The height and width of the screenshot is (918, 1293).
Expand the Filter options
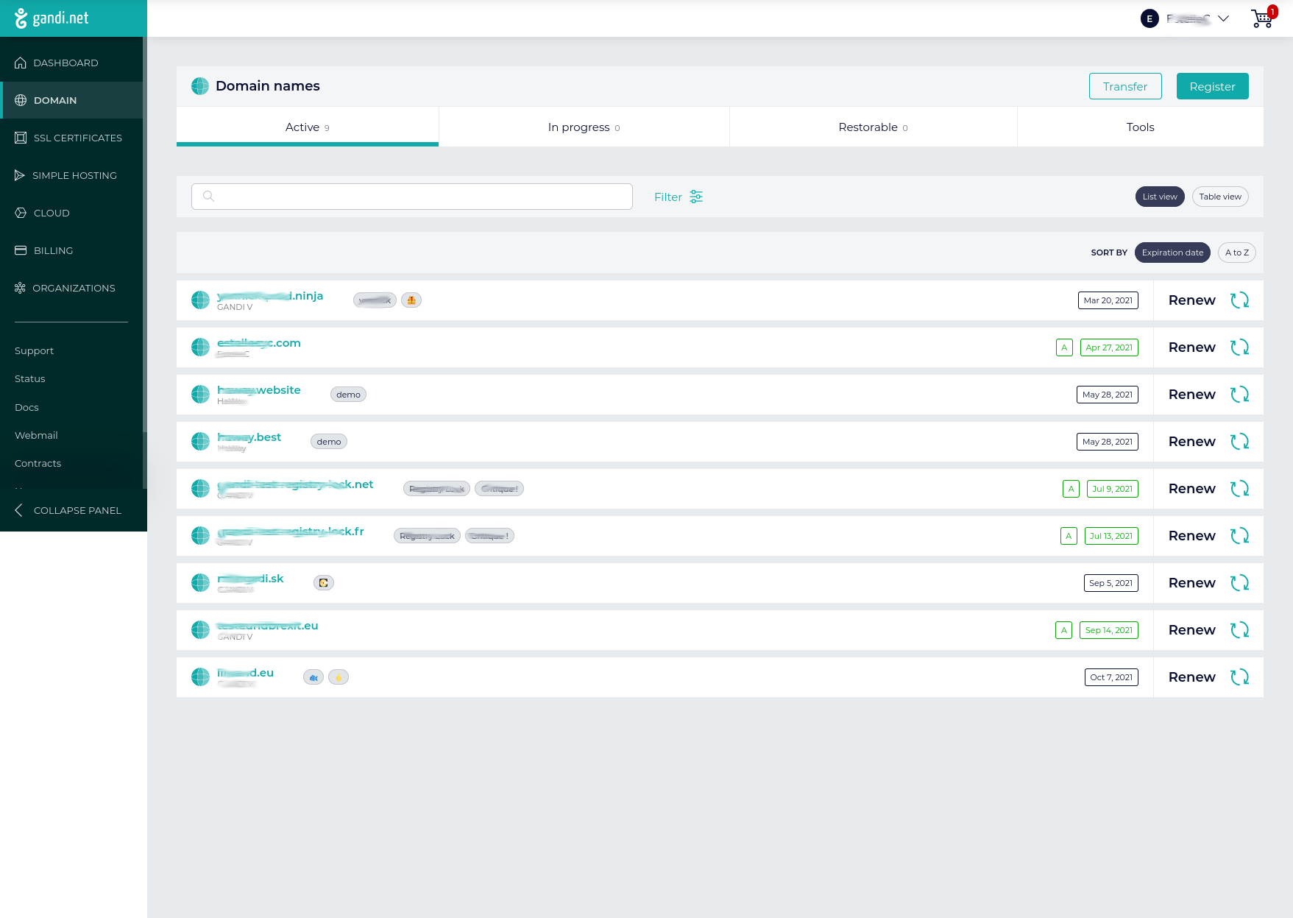(677, 197)
